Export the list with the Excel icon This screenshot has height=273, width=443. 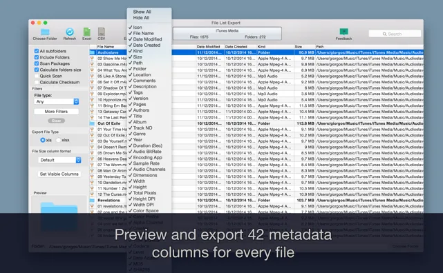tap(87, 32)
